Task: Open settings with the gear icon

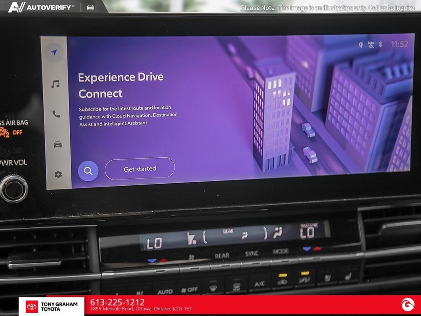Action: [58, 174]
